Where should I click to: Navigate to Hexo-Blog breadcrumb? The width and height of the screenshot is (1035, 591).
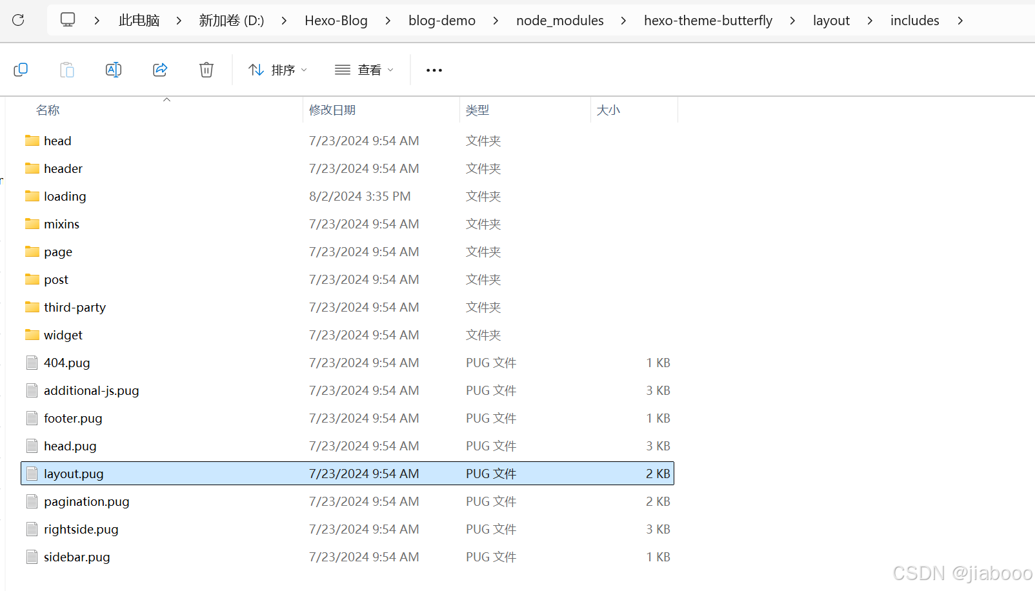click(x=336, y=21)
